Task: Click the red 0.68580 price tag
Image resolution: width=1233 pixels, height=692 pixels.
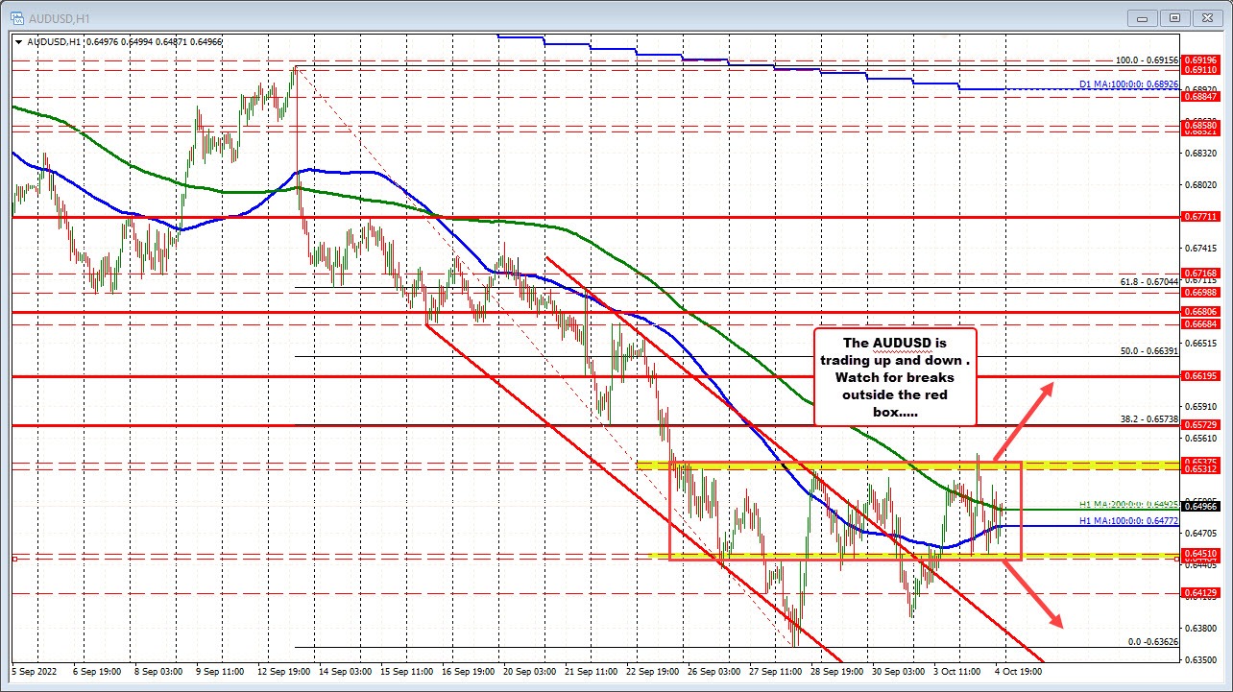Action: point(1202,125)
